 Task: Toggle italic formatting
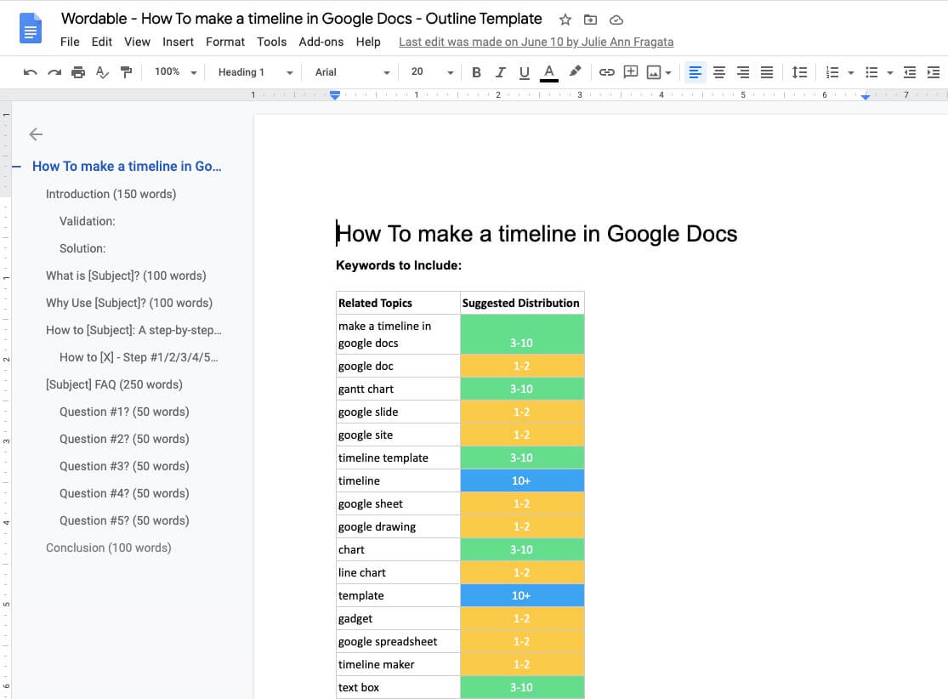point(500,72)
